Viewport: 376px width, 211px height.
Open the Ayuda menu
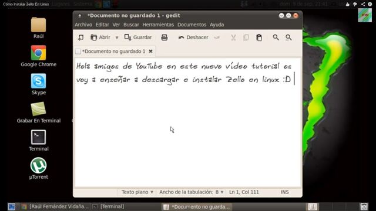click(217, 25)
